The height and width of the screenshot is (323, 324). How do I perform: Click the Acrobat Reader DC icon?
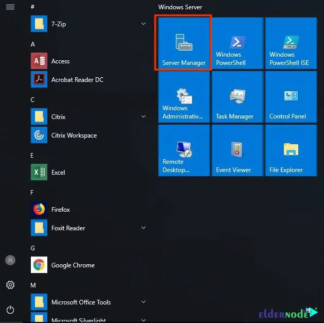(x=39, y=79)
